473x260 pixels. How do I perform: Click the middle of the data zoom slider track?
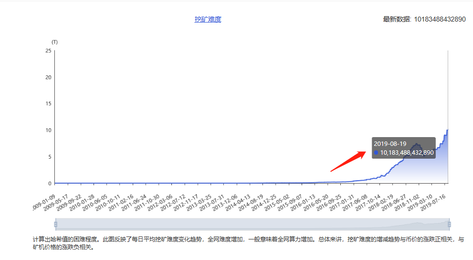[x=252, y=224]
